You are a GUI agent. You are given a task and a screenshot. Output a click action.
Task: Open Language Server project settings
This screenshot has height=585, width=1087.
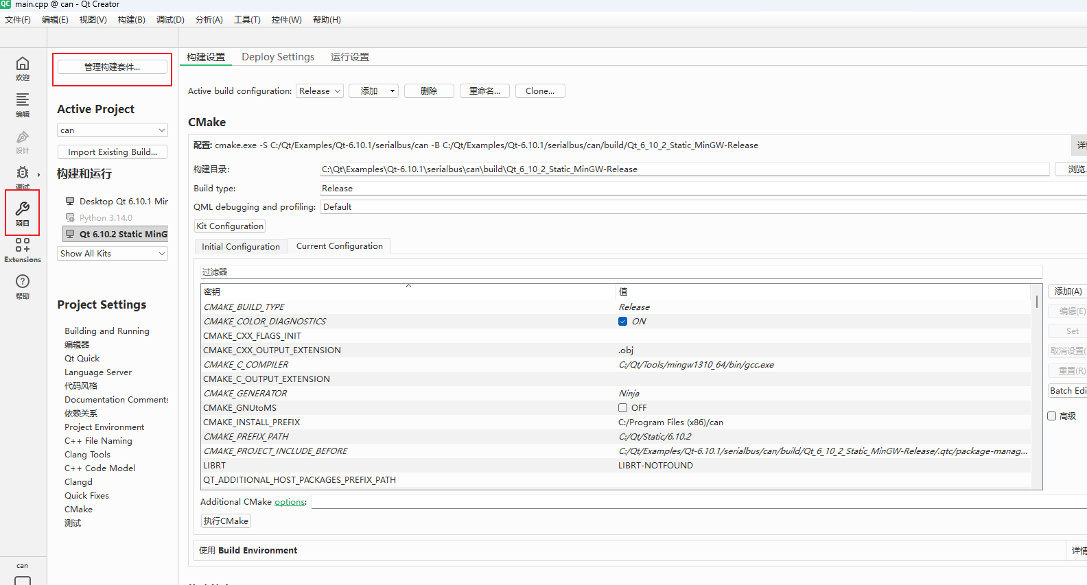tap(98, 372)
